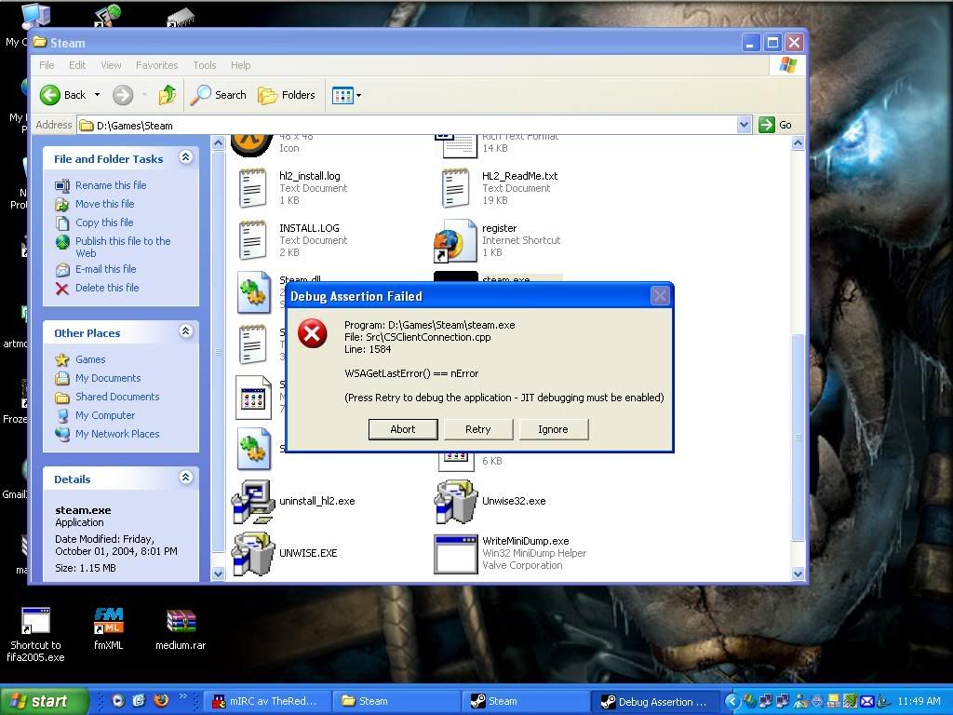
Task: Open the My Documents link
Action: 108,378
